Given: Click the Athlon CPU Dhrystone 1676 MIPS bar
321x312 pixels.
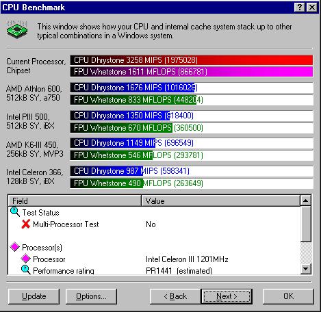Looking at the screenshot, I should 192,88.
